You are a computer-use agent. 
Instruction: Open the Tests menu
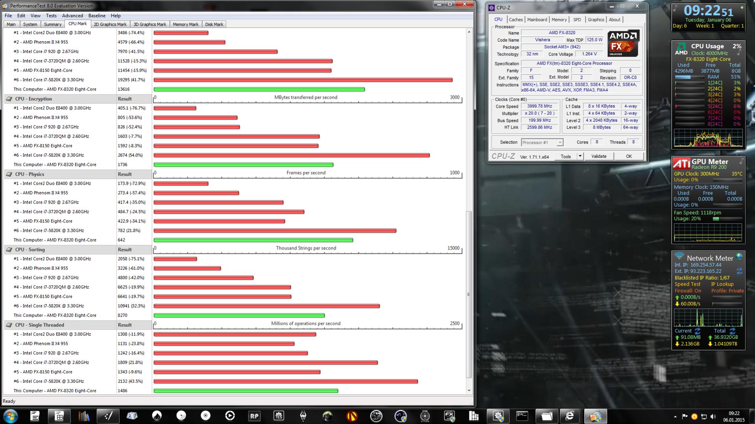tap(52, 16)
